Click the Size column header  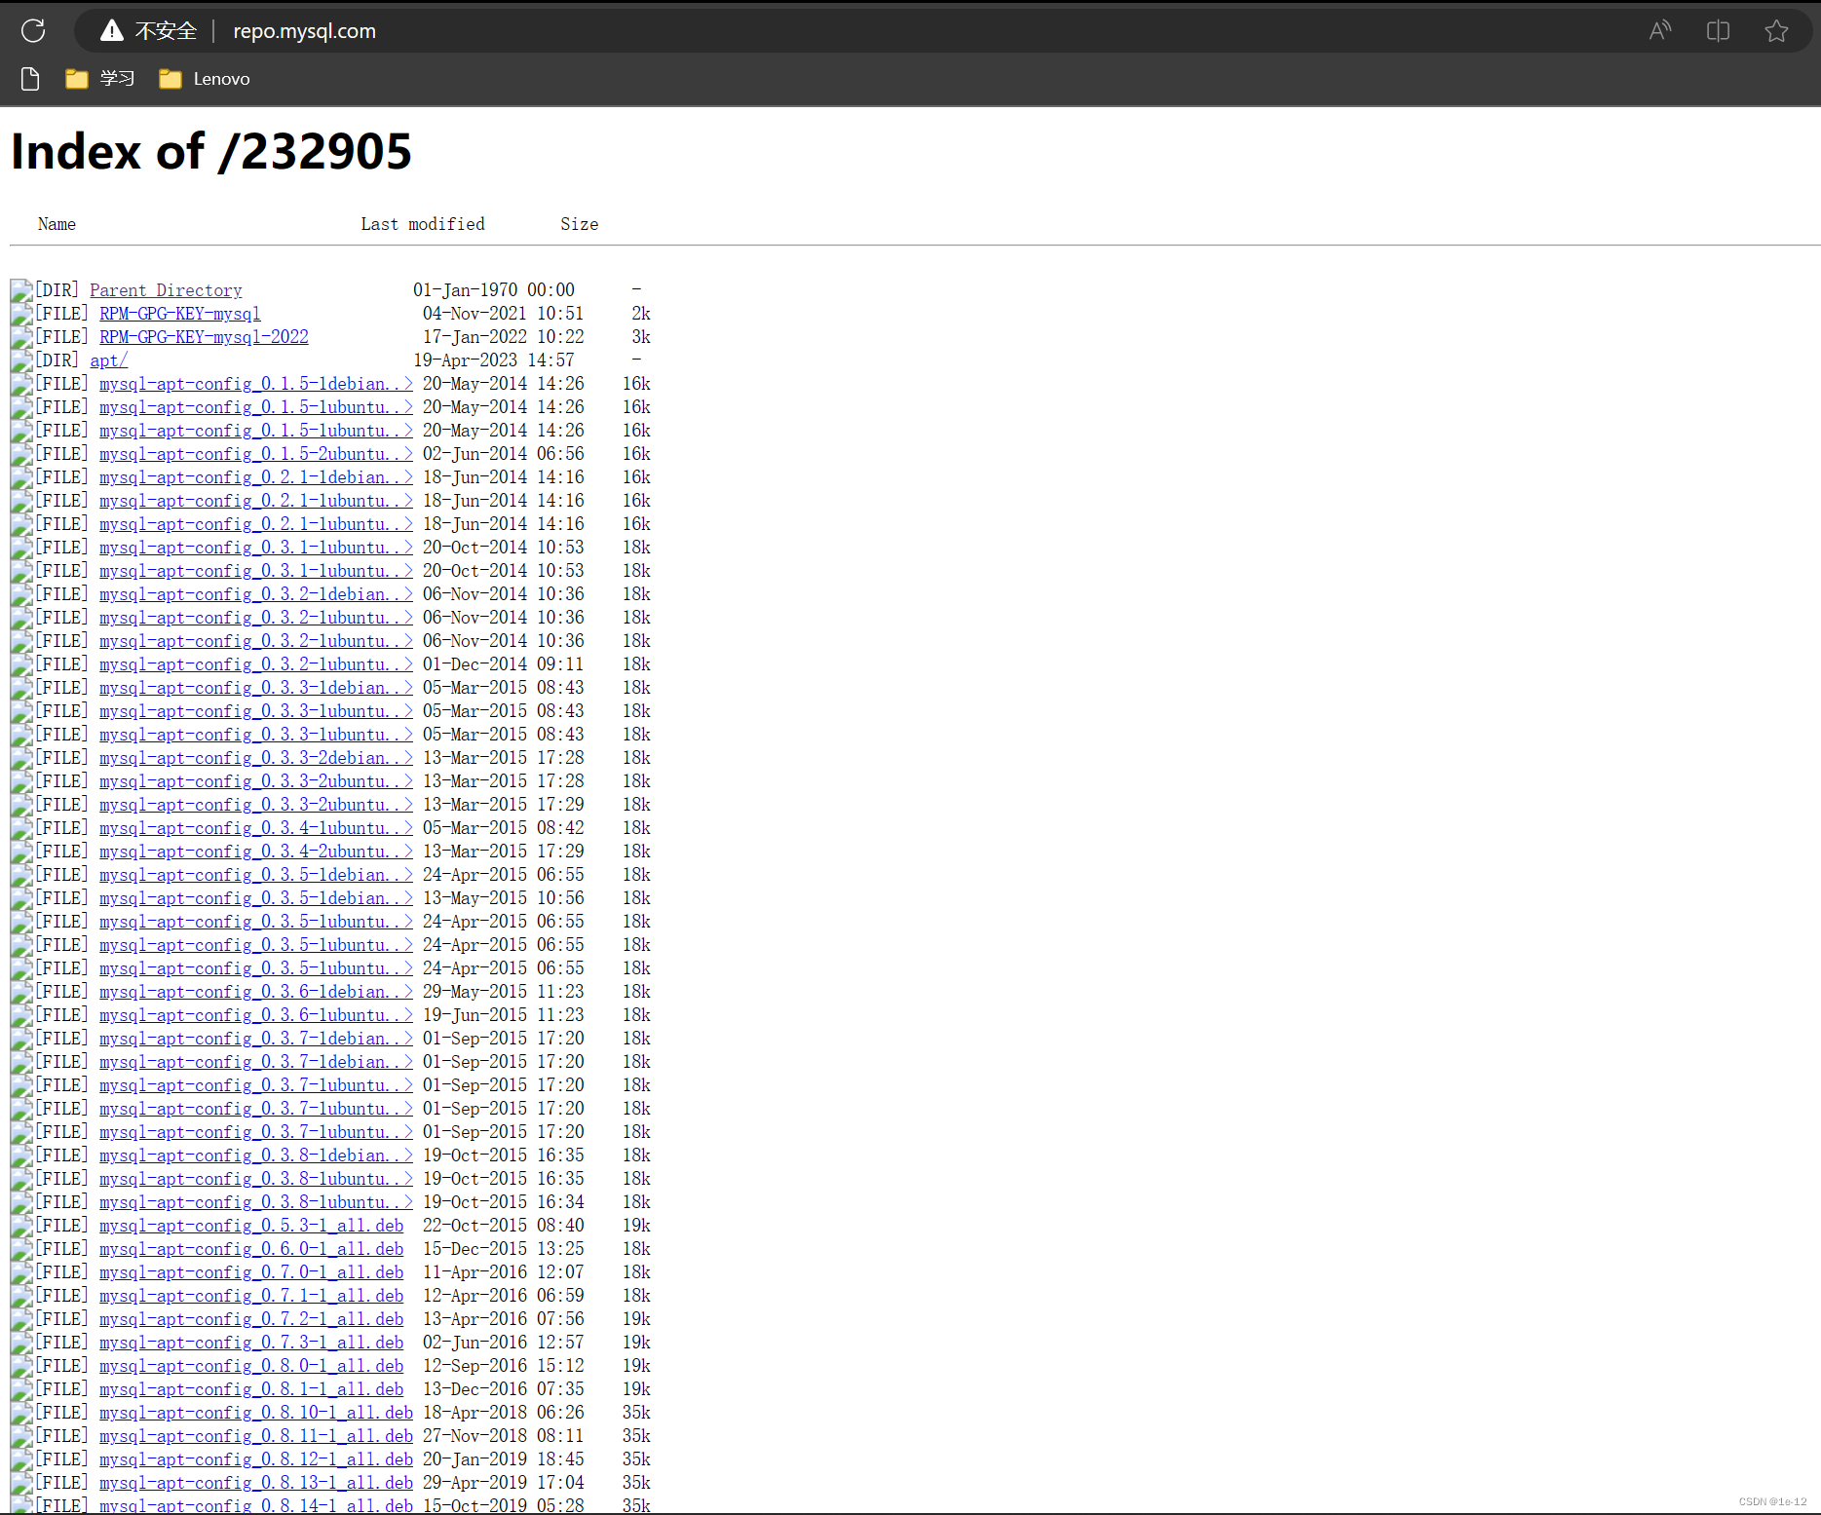[580, 224]
